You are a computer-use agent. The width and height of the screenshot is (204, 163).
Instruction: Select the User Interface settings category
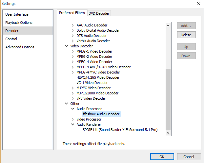[x=17, y=14]
